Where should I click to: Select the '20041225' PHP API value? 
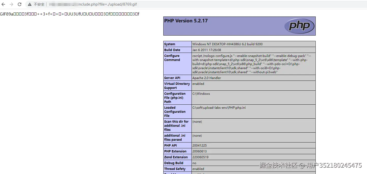coord(199,146)
